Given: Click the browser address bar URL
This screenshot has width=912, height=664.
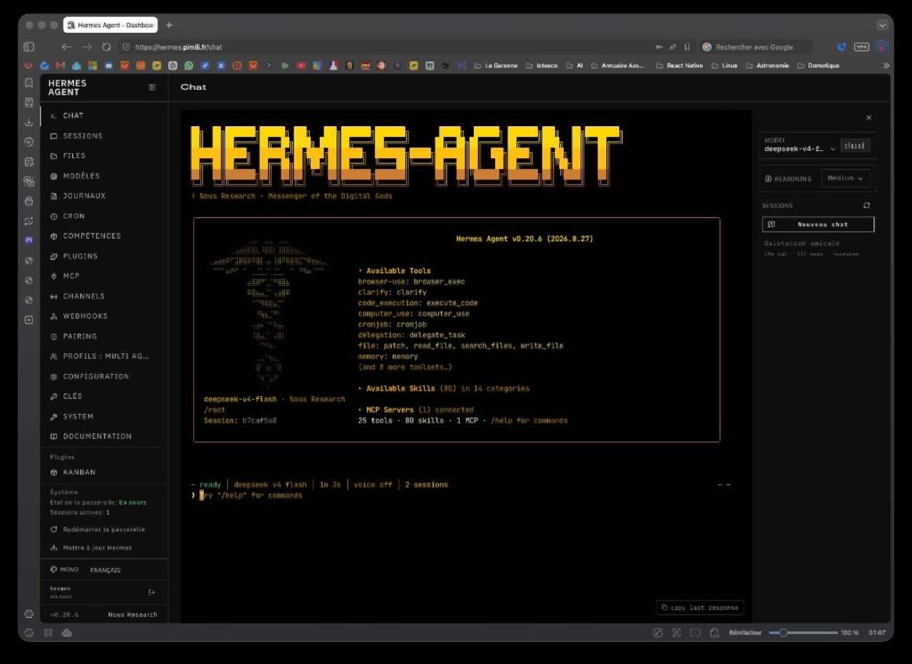Looking at the screenshot, I should click(179, 47).
